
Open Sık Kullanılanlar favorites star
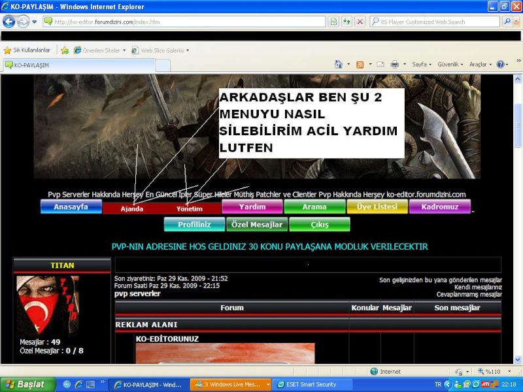27,50
